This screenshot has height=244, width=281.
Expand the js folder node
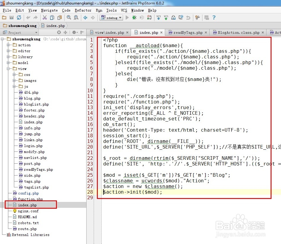point(14,86)
